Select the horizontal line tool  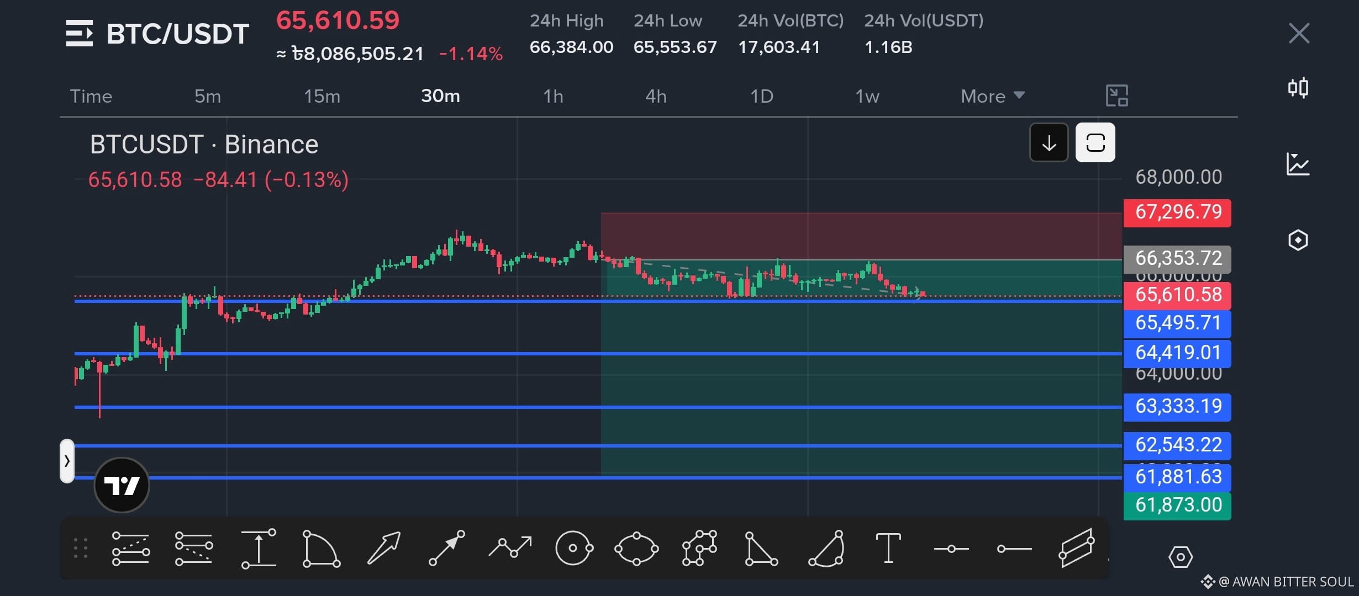point(951,549)
